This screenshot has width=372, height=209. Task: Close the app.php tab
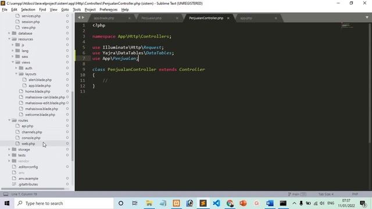click(276, 18)
